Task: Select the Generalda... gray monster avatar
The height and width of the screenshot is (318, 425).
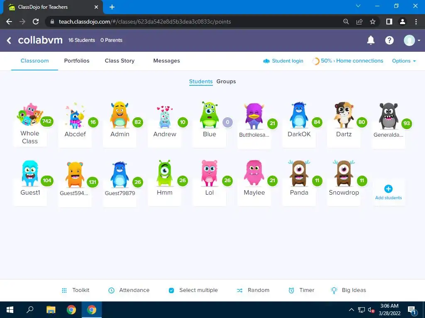Action: (x=388, y=116)
